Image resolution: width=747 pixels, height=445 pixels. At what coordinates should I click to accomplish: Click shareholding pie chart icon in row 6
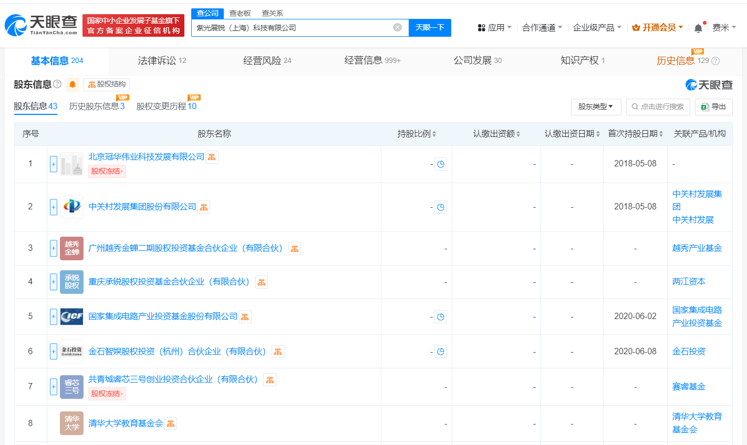point(441,352)
